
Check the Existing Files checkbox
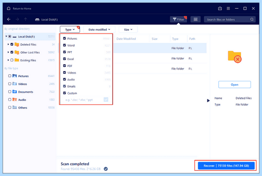pos(12,60)
